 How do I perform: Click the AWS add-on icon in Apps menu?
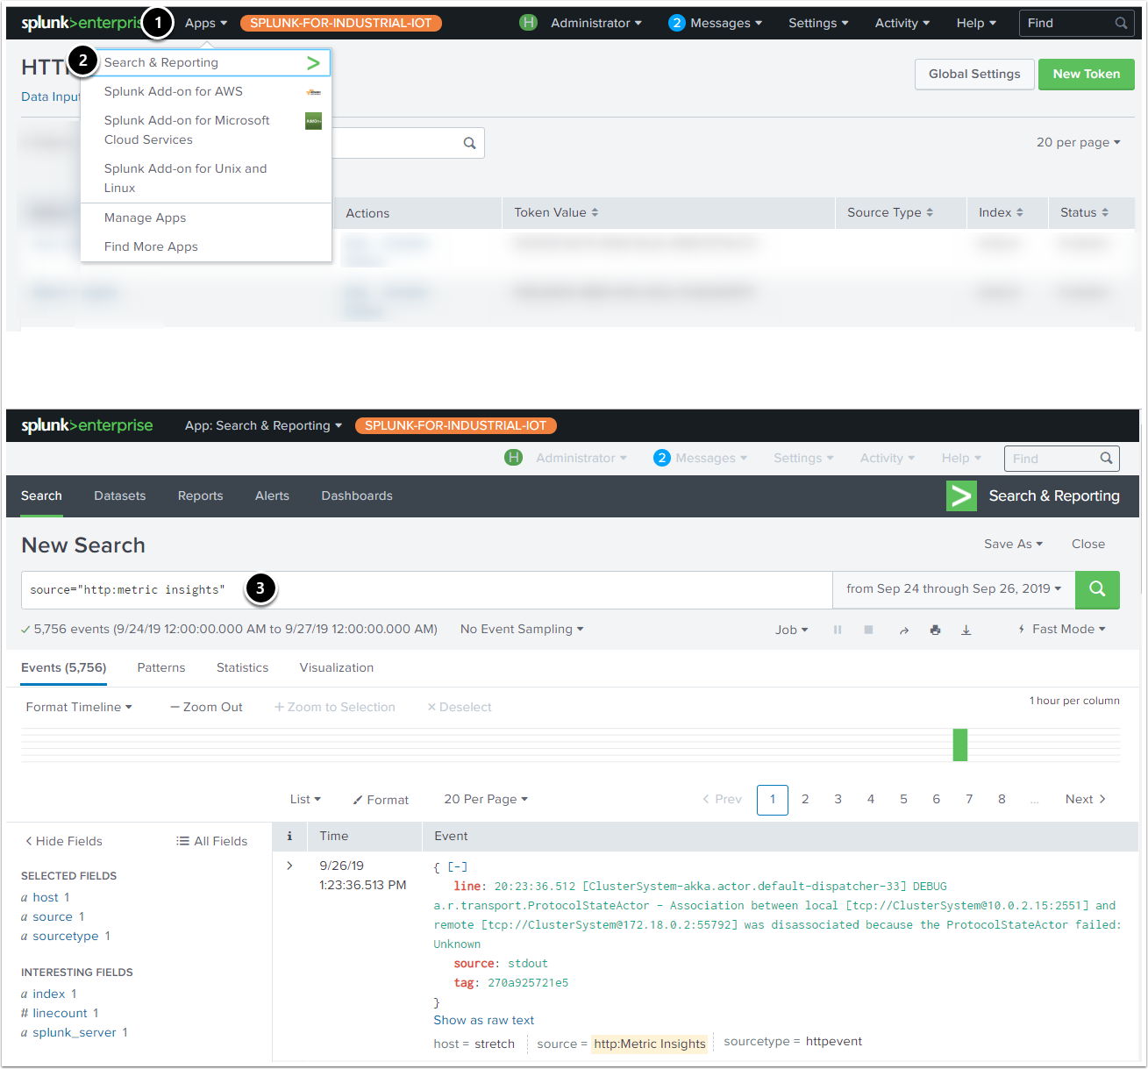coord(313,92)
